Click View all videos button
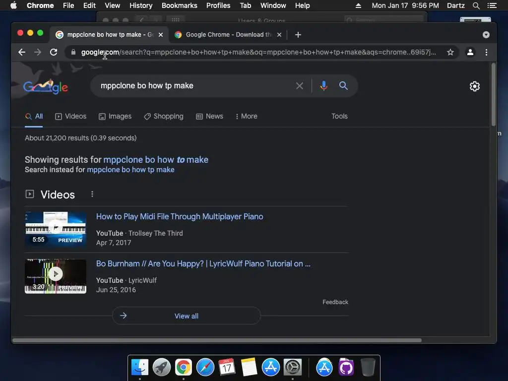 pos(187,316)
